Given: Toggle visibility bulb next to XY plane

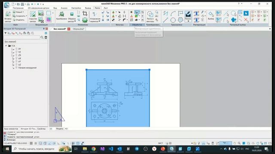Looking at the screenshot, I should coord(16,49).
